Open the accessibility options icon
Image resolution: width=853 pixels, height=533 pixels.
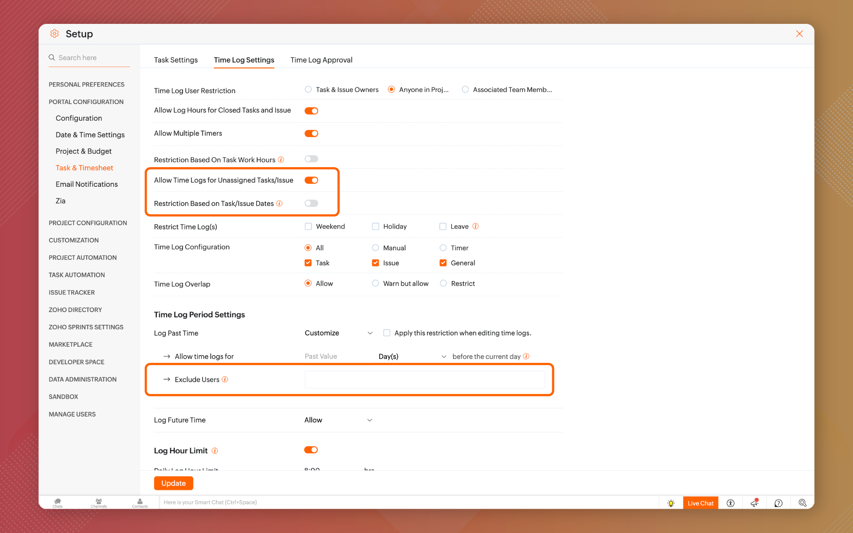click(x=731, y=503)
